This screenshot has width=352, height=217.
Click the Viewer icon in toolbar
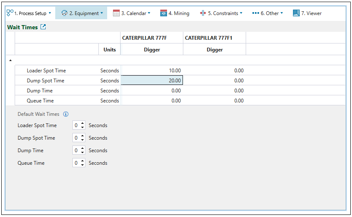pyautogui.click(x=296, y=13)
